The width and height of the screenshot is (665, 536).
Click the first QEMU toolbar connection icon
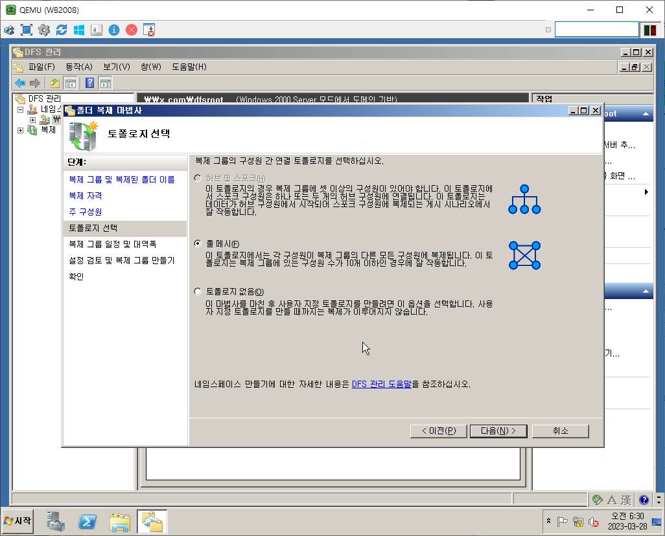coord(9,30)
